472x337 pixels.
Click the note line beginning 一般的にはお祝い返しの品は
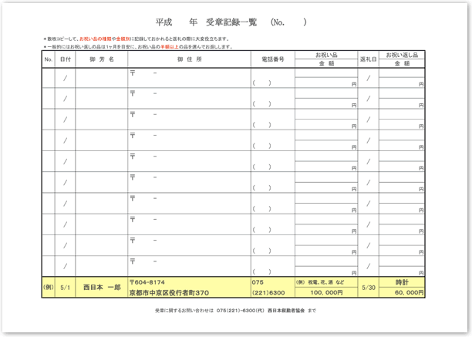(x=138, y=46)
